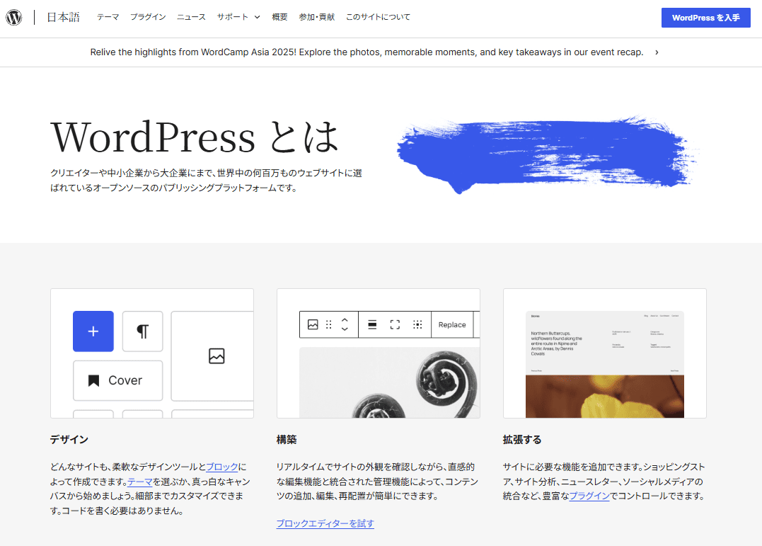
Task: Open the テーマ menu item
Action: (x=108, y=17)
